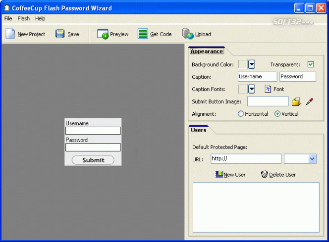Browse for submit button image folder icon

click(x=296, y=101)
